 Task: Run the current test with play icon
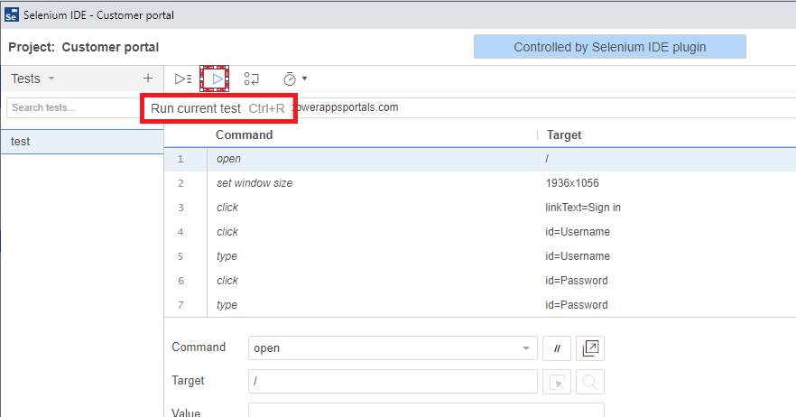(x=218, y=79)
